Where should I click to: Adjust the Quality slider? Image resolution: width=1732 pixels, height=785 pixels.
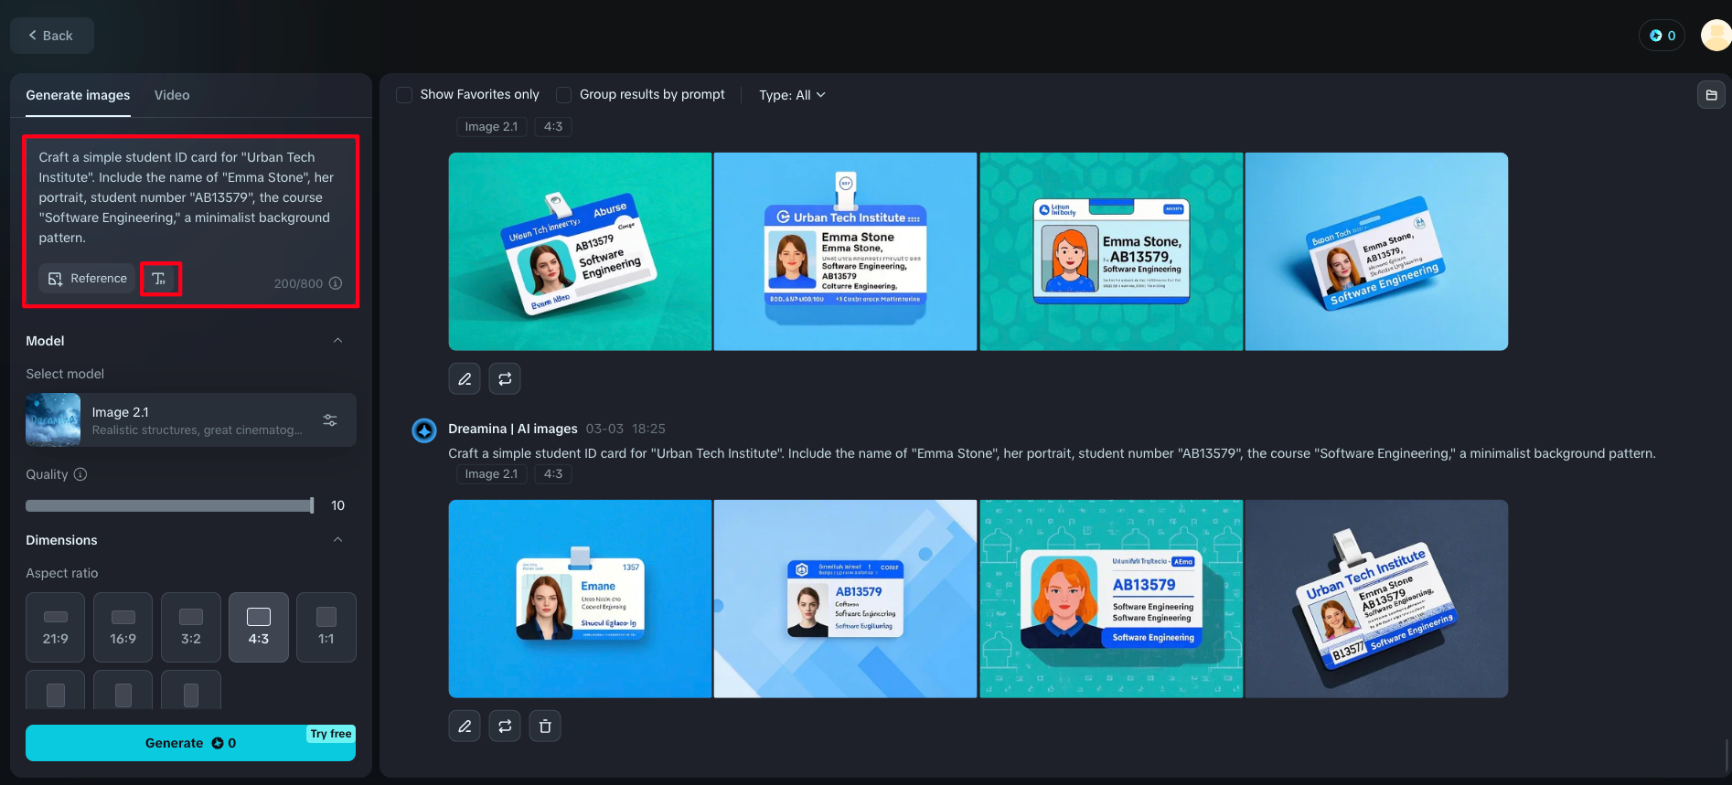click(170, 505)
